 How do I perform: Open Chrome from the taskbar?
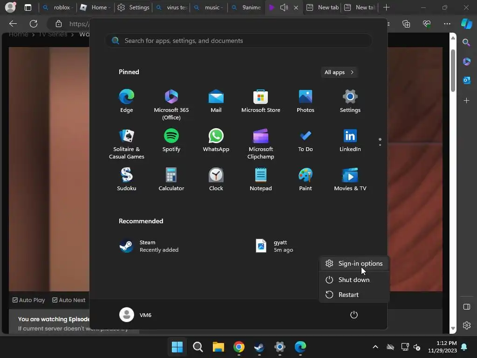tap(239, 347)
